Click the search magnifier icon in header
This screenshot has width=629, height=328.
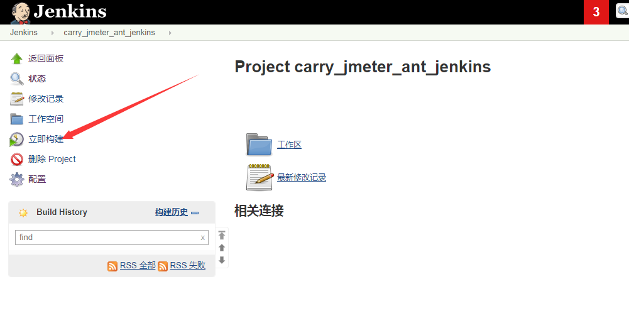pyautogui.click(x=623, y=11)
